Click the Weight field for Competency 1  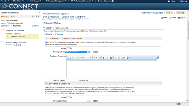click(69, 49)
